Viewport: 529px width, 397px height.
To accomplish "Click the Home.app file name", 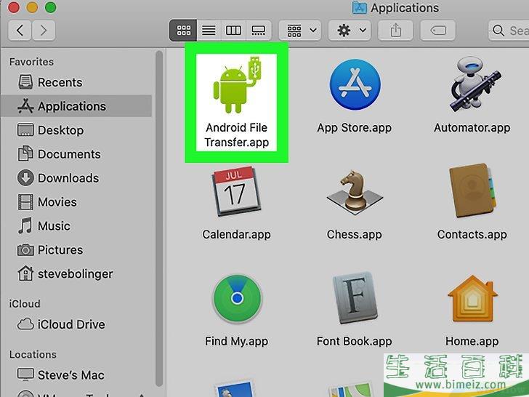I will tap(472, 341).
